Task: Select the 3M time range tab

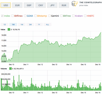Action: point(30,25)
